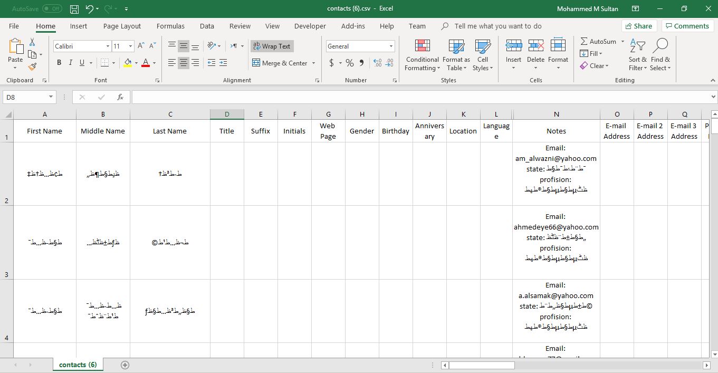Top-align the cell contents
Screen dimensions: 718x373
pos(172,46)
